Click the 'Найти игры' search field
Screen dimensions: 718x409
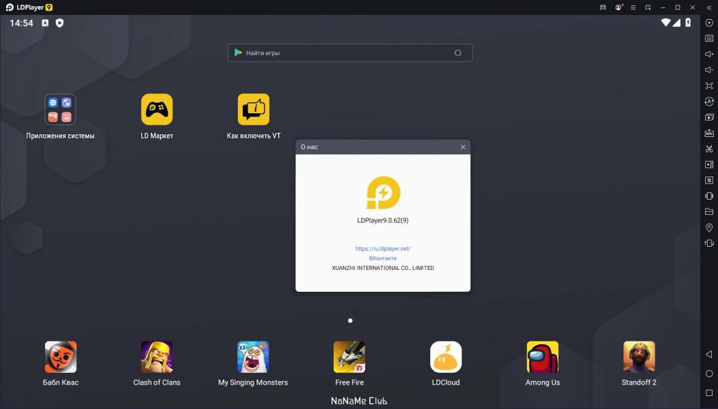pos(350,52)
